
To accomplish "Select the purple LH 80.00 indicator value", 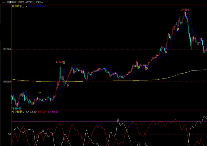I will coord(53,112).
